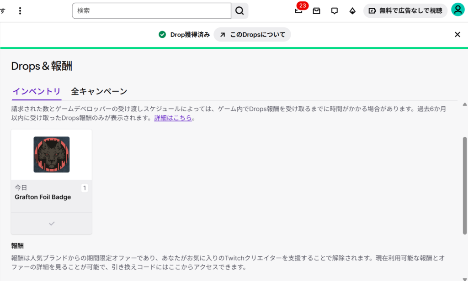Click the Grafton Foil Badge title
Viewport: 468px width, 281px height.
point(43,197)
